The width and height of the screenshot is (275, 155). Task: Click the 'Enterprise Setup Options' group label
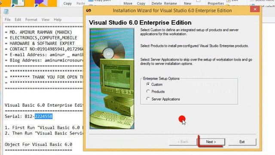click(x=162, y=78)
